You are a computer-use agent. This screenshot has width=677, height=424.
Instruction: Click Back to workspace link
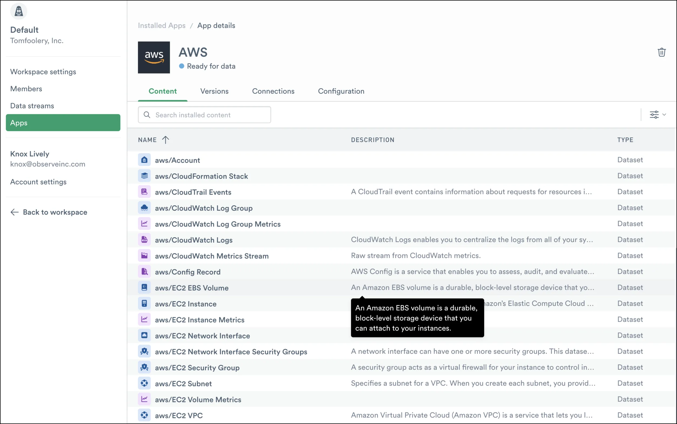(x=55, y=212)
